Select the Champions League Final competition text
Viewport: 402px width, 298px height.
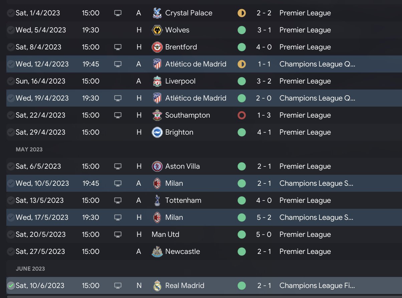tap(317, 286)
